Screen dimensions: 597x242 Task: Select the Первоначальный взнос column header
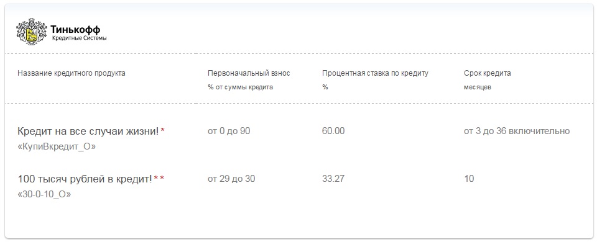click(x=249, y=73)
